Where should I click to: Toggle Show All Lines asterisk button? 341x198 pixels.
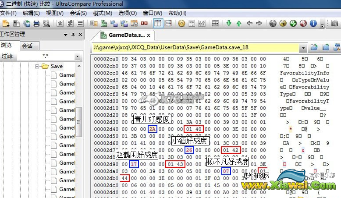coord(60,23)
